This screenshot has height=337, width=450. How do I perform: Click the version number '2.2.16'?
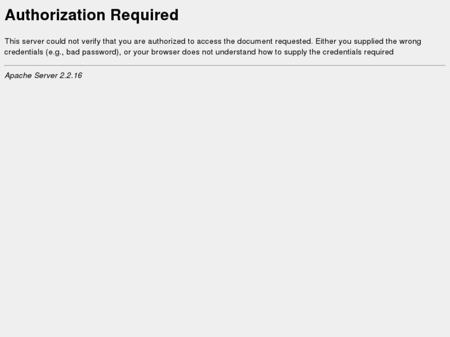coord(71,75)
